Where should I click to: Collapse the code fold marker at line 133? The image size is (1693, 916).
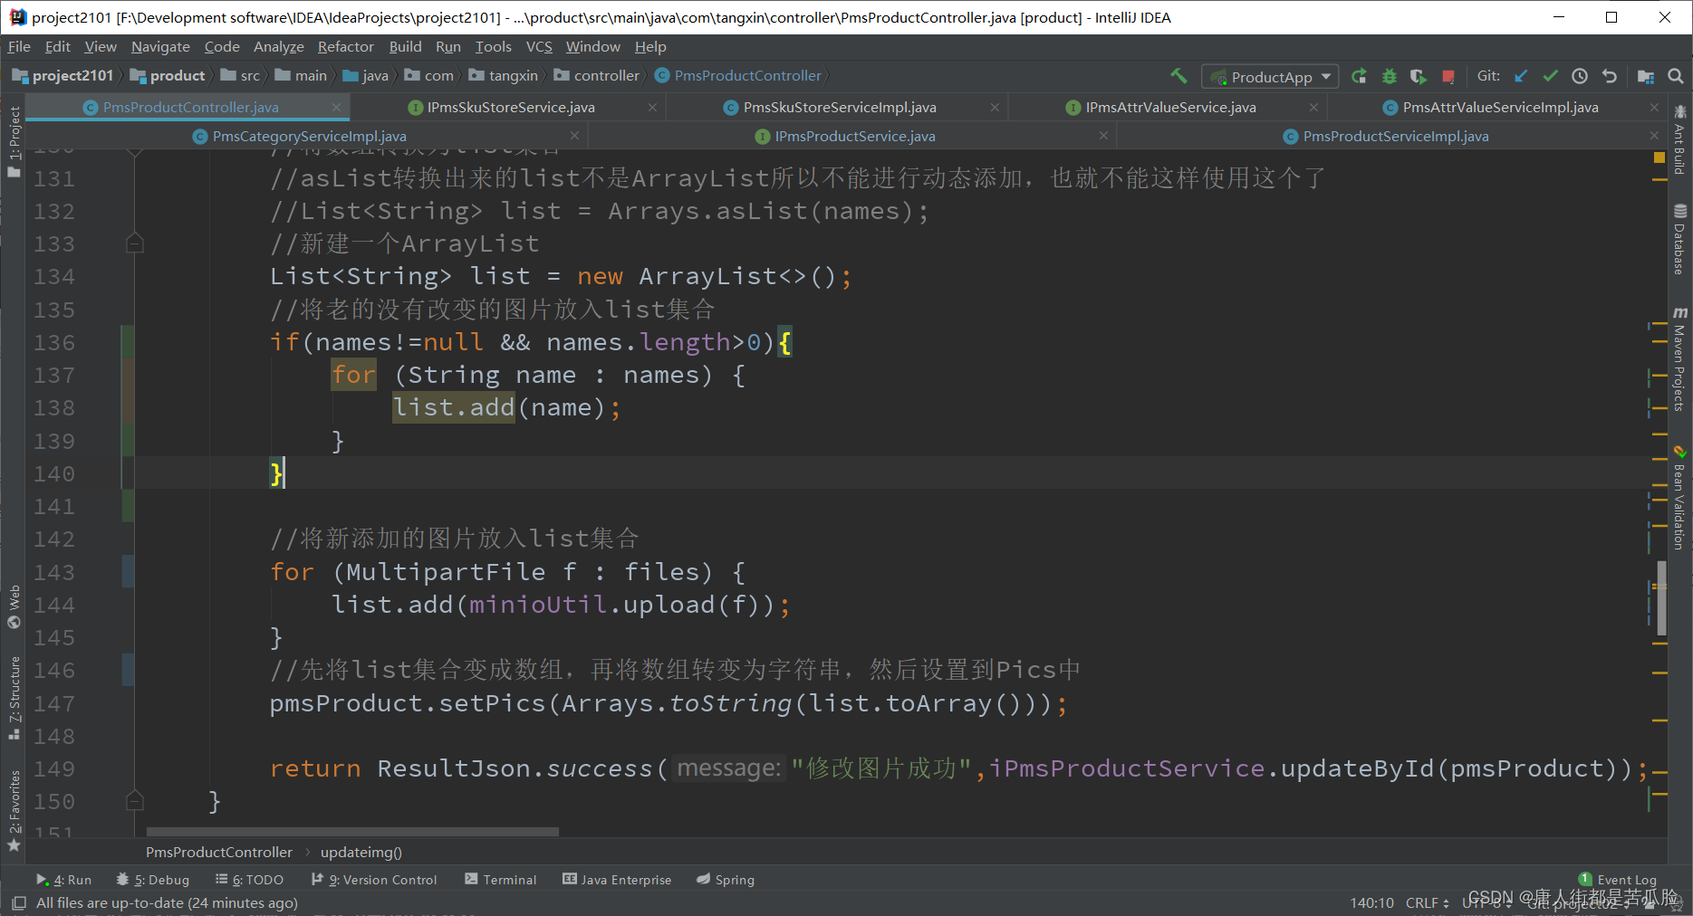click(x=135, y=243)
